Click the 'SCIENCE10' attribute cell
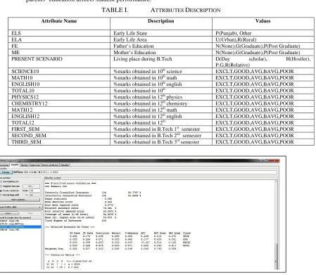Image resolution: width=316 pixels, height=275 pixels. 59,71
